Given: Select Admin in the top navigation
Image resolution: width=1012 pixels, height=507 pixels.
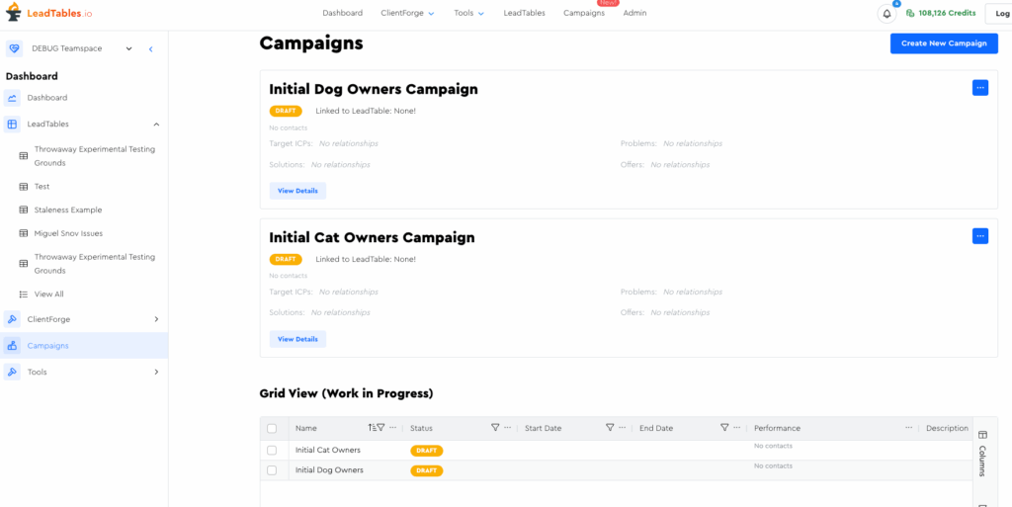Looking at the screenshot, I should (634, 13).
